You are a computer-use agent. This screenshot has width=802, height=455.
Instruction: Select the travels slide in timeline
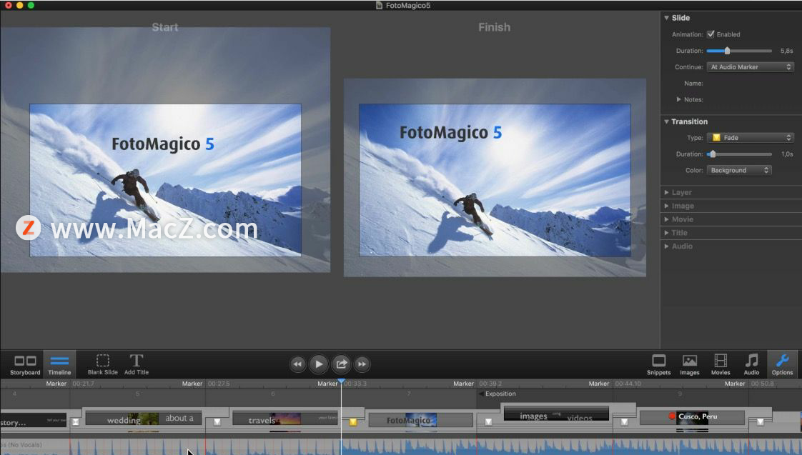[285, 419]
